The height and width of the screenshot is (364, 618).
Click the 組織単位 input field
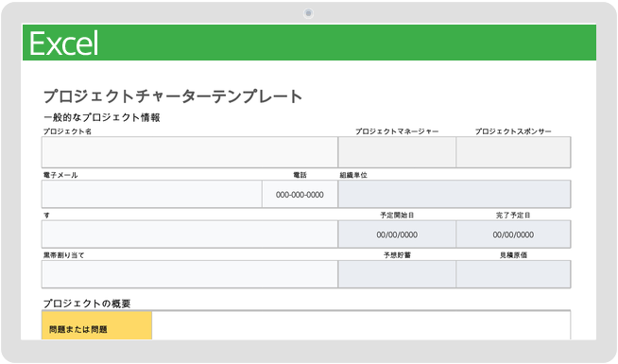(x=454, y=194)
